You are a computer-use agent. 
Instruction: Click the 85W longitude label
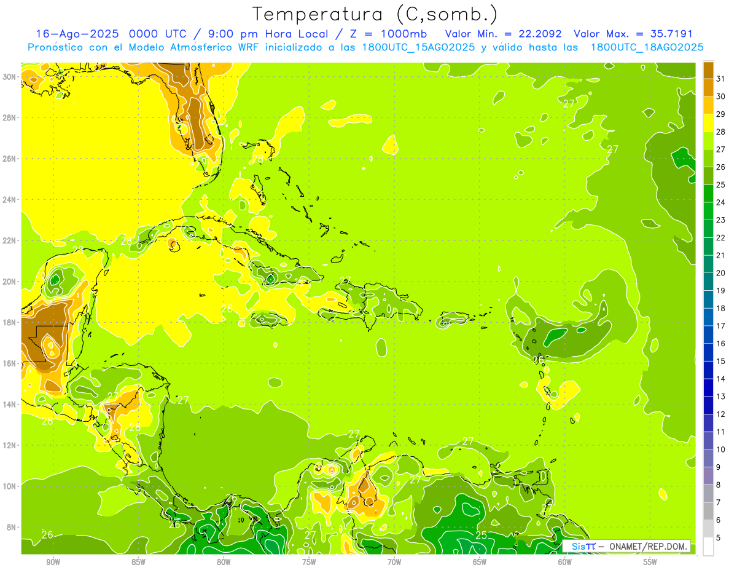coord(138,562)
